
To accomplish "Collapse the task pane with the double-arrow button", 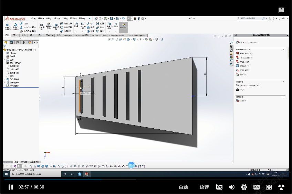I will [236, 35].
